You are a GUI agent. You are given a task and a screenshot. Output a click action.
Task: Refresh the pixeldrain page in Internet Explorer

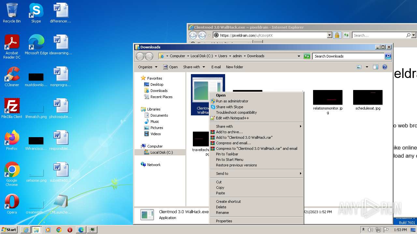(x=346, y=35)
